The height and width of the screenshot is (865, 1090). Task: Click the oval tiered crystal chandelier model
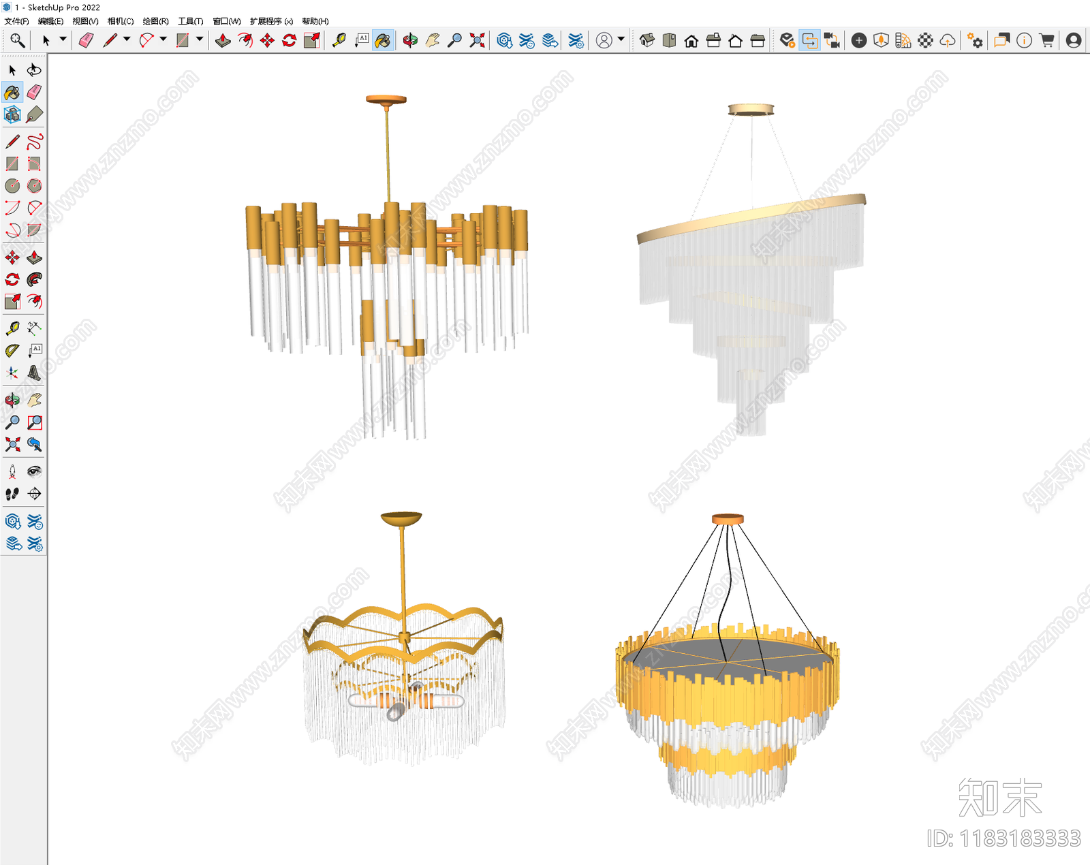click(x=751, y=270)
